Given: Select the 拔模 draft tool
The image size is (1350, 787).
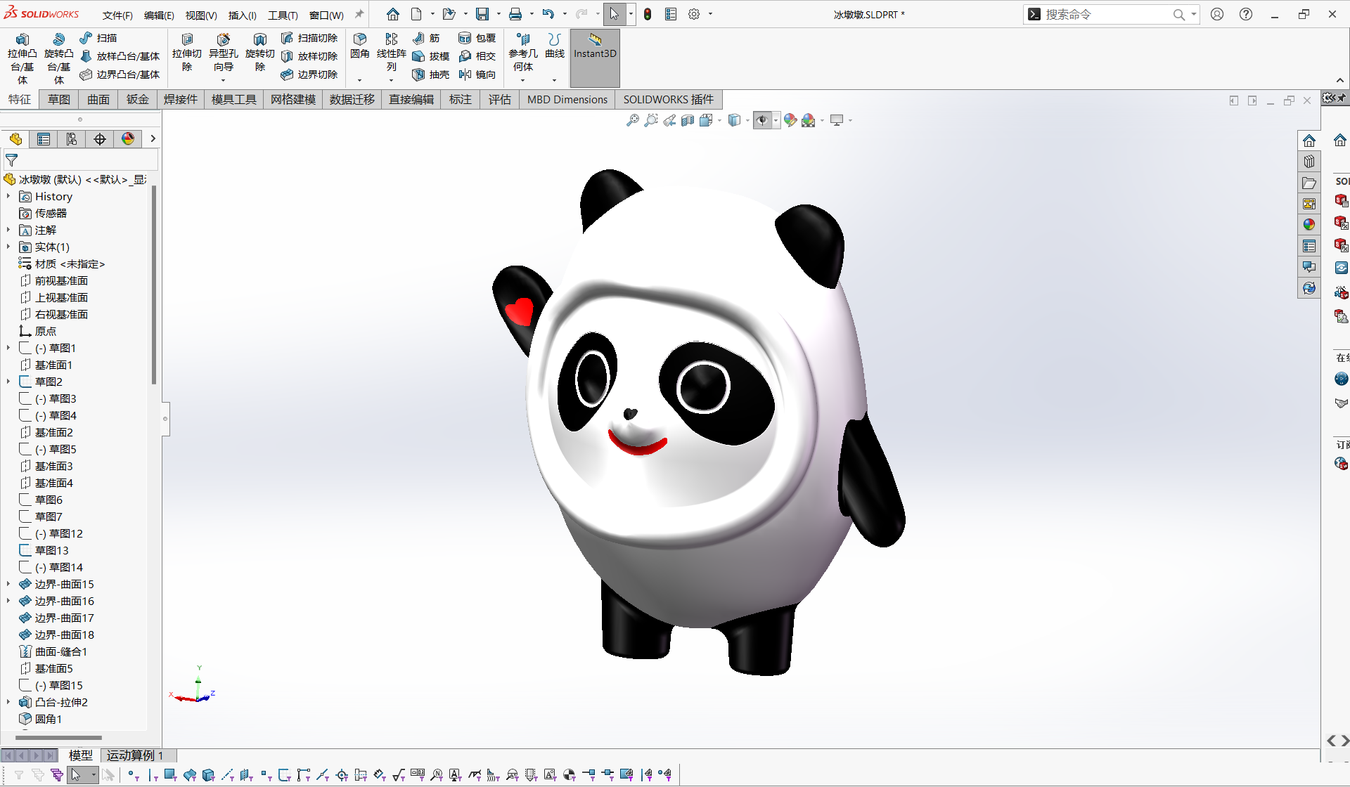Looking at the screenshot, I should [x=431, y=56].
